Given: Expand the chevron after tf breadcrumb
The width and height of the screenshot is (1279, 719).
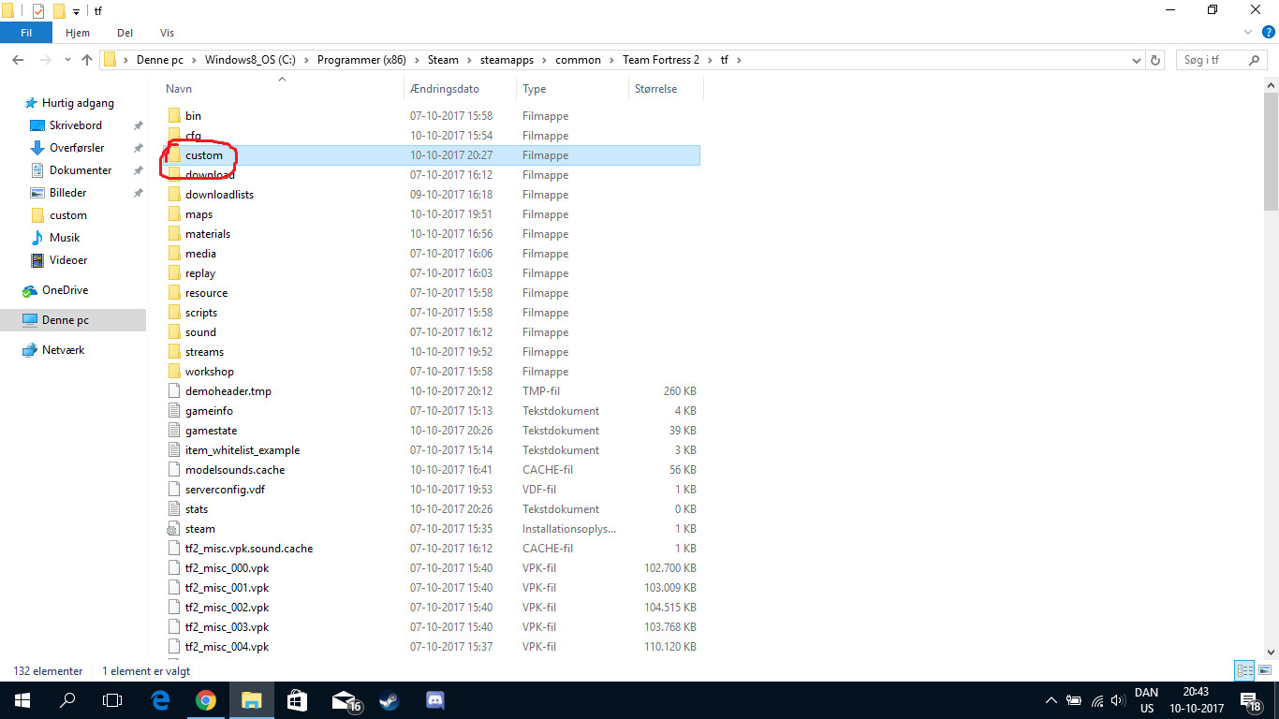Looking at the screenshot, I should (738, 60).
